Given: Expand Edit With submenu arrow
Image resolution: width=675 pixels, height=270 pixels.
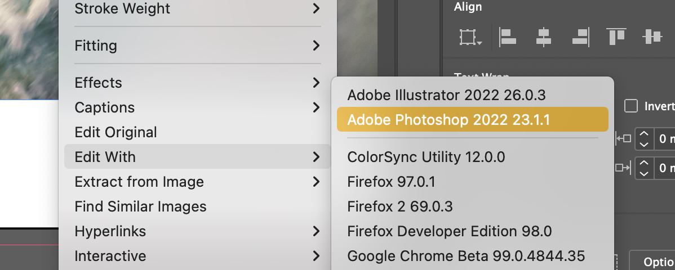Looking at the screenshot, I should 317,157.
